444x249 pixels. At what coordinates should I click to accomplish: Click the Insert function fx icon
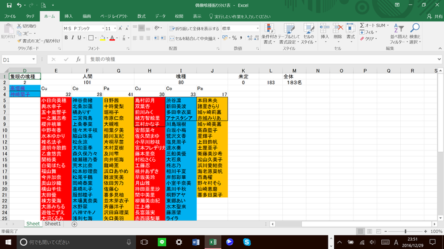79,59
